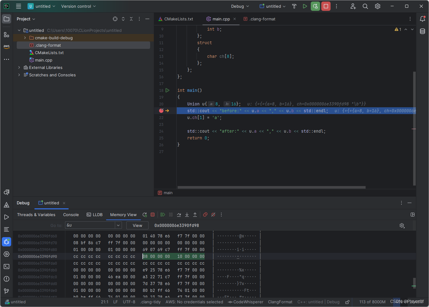Open the LLDB debug tab
Viewport: 429px width, 307px height.
94,215
